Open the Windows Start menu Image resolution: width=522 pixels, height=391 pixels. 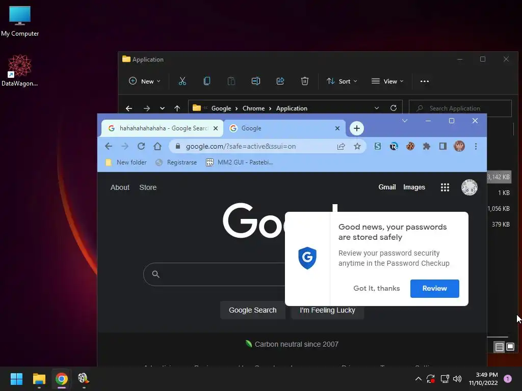(x=16, y=379)
